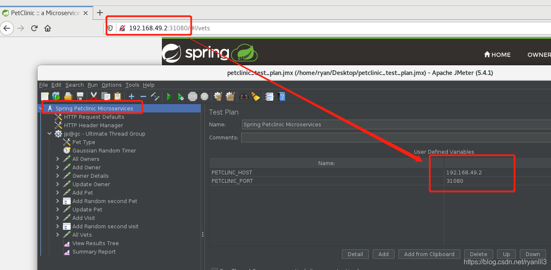Expand all tree nodes with the plus icon
This screenshot has width=551, height=270.
point(132,96)
